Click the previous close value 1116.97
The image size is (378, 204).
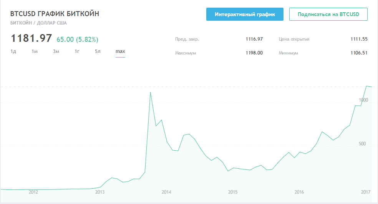coord(254,39)
